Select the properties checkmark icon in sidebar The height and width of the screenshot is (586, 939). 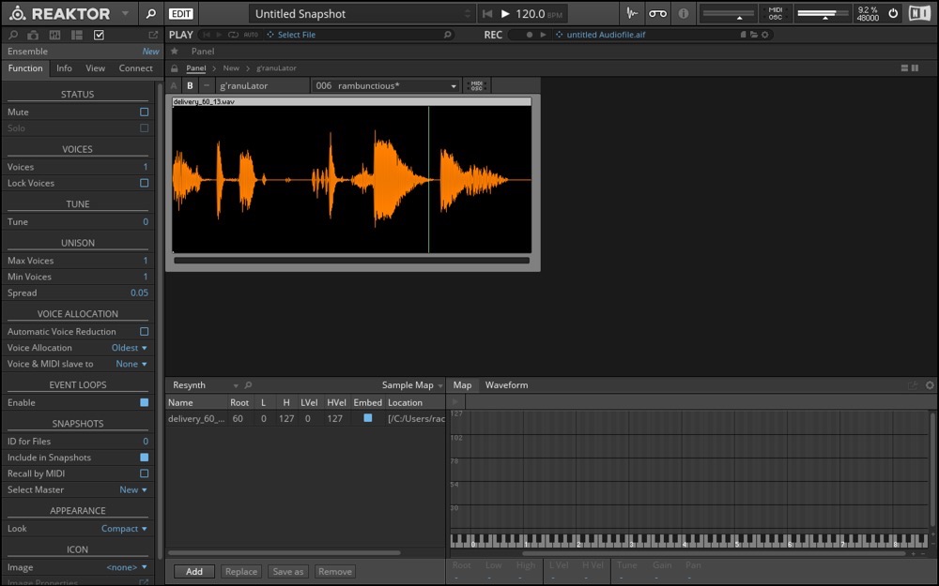(99, 35)
